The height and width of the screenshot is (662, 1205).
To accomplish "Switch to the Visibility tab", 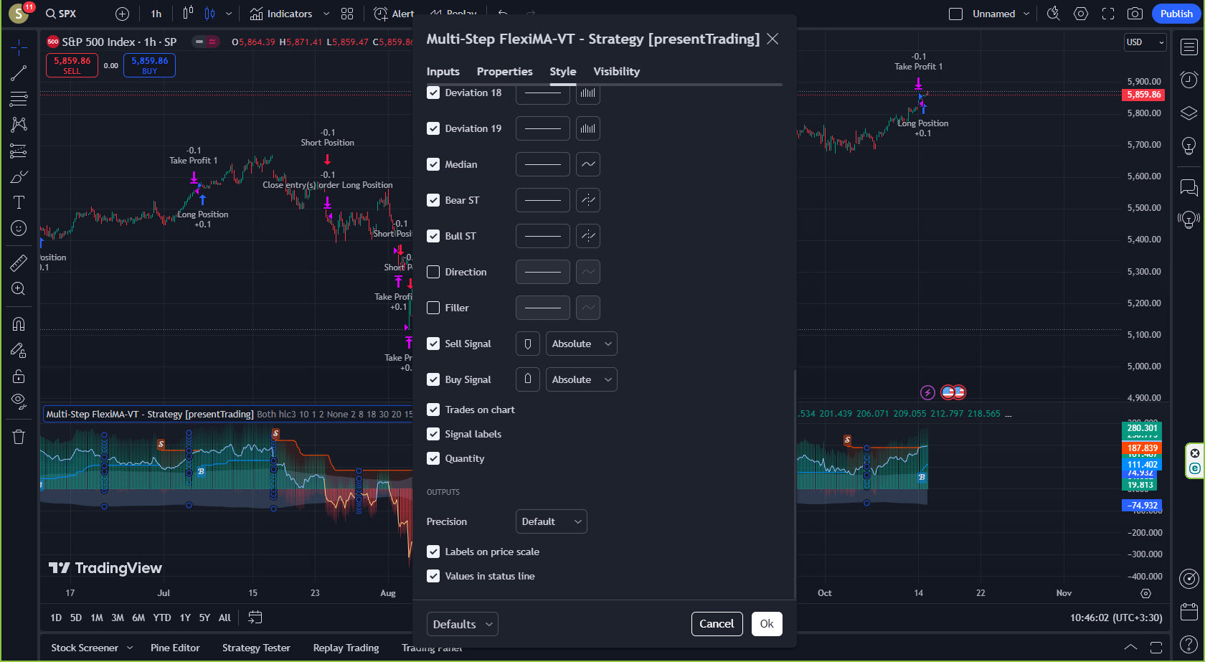I will (616, 72).
